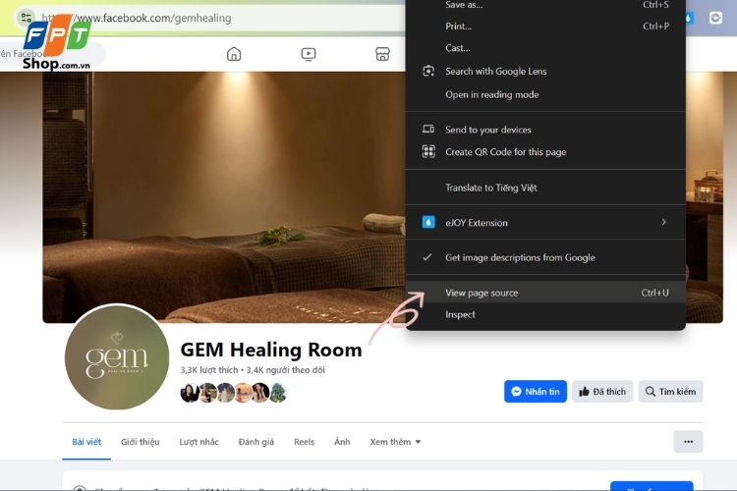Image resolution: width=737 pixels, height=491 pixels.
Task: Choose Open in reading mode
Action: click(x=545, y=94)
